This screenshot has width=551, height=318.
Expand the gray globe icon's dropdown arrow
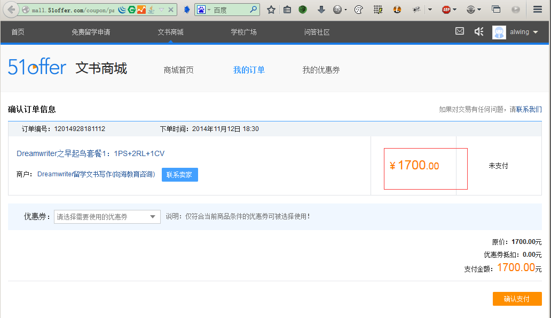346,10
